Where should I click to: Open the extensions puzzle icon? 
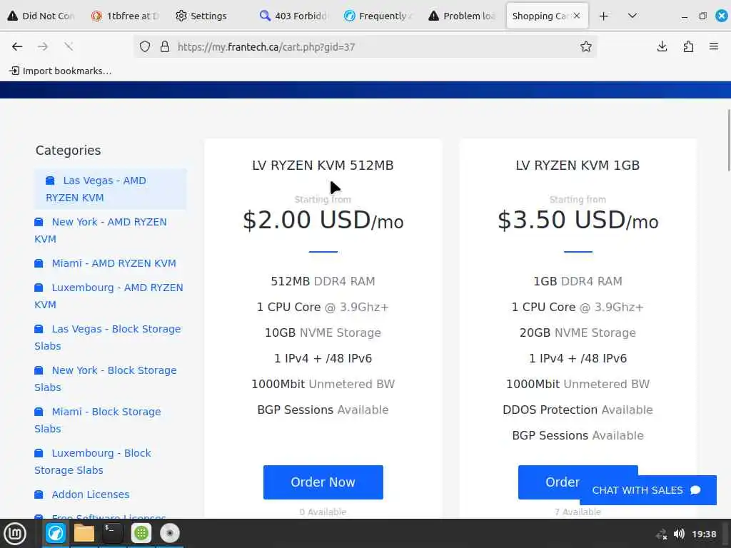(x=688, y=46)
